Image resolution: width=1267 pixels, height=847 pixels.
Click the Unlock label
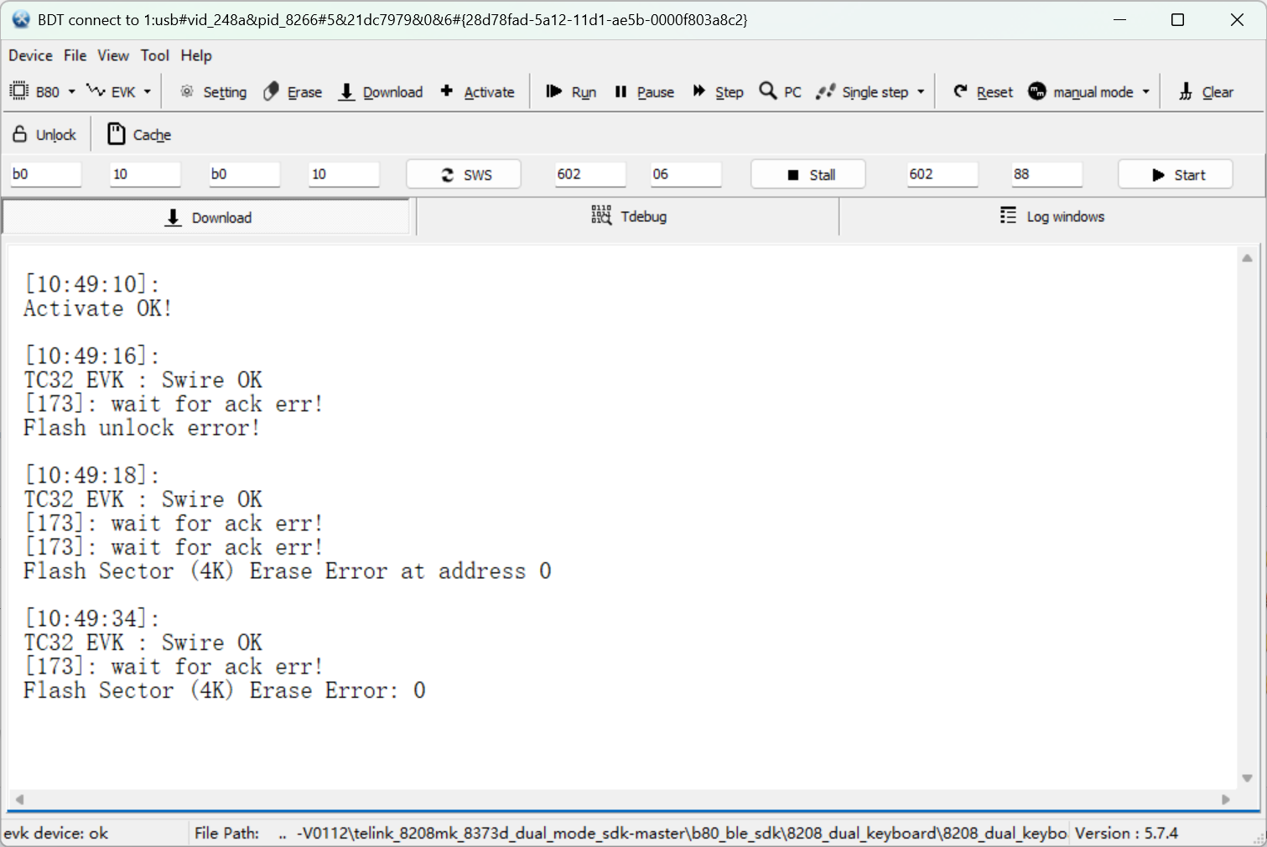(56, 135)
